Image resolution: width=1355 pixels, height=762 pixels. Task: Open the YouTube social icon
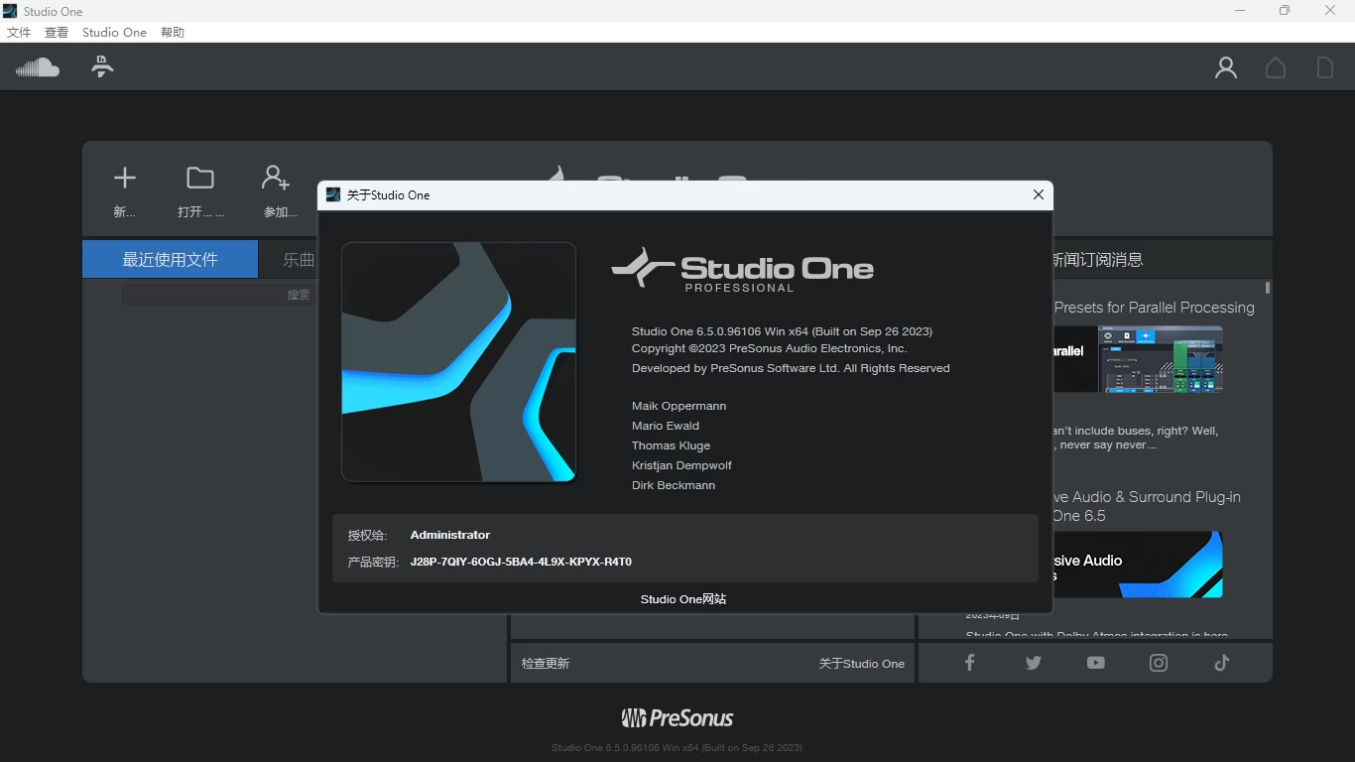[x=1096, y=663]
